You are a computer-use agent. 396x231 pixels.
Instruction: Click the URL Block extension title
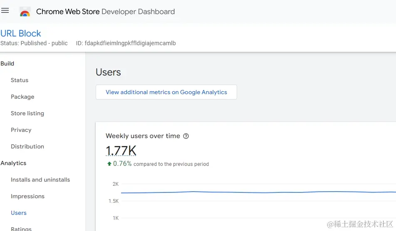[x=21, y=34]
